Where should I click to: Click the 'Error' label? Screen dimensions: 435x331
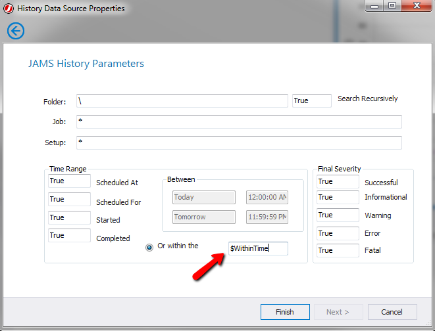pos(372,233)
